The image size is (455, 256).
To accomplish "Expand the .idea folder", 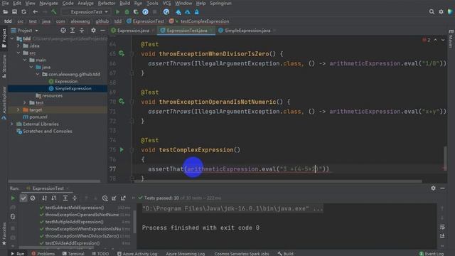I will 18,46.
